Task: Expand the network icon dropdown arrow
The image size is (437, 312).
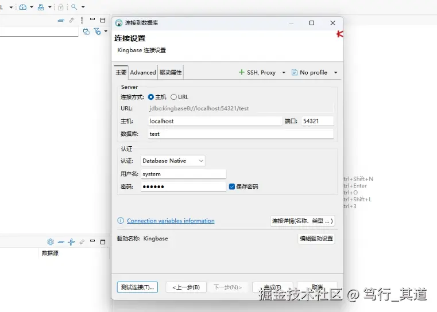Action: 49,7
